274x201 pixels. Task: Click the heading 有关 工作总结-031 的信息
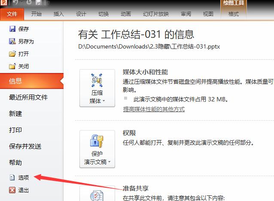tap(136, 34)
